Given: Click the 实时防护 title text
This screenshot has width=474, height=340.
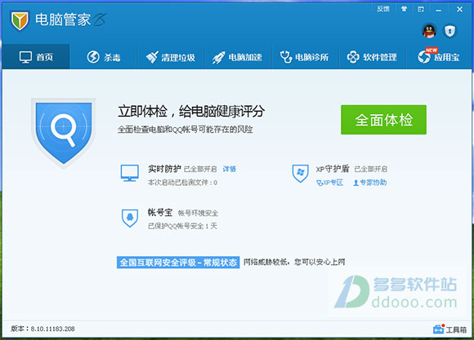Looking at the screenshot, I should (x=164, y=169).
